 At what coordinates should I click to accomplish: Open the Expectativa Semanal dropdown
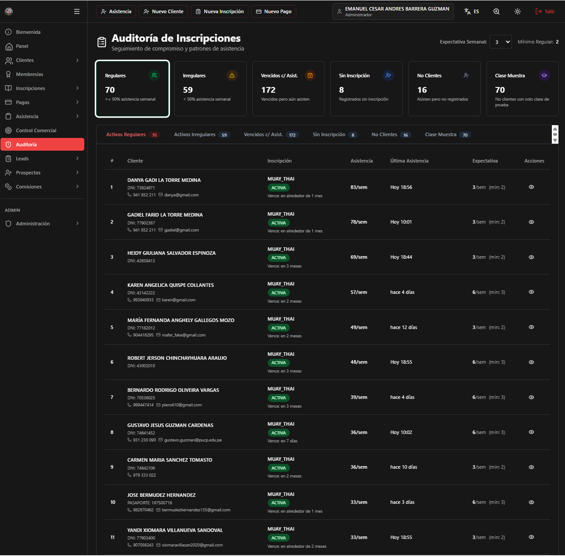click(x=500, y=42)
